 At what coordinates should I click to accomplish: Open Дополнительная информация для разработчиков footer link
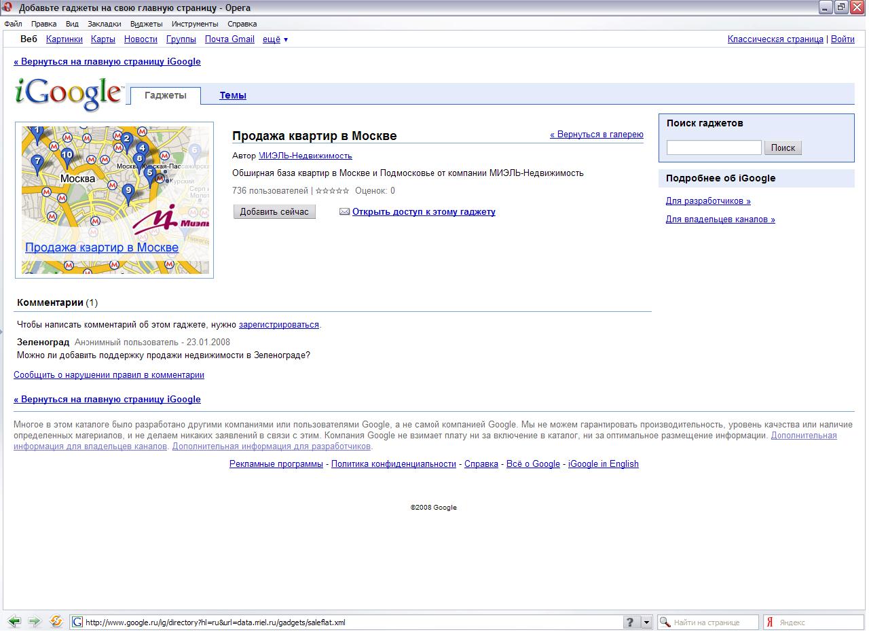[x=272, y=446]
